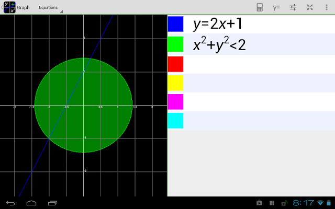Open the Facebook notification icon
Image resolution: width=335 pixels, height=209 pixels.
(x=272, y=203)
